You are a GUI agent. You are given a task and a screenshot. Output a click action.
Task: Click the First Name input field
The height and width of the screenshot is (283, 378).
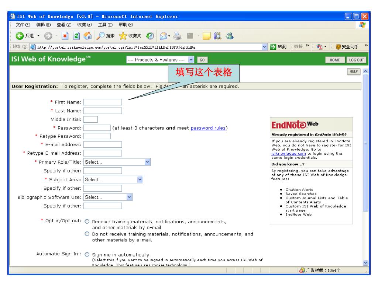point(103,102)
